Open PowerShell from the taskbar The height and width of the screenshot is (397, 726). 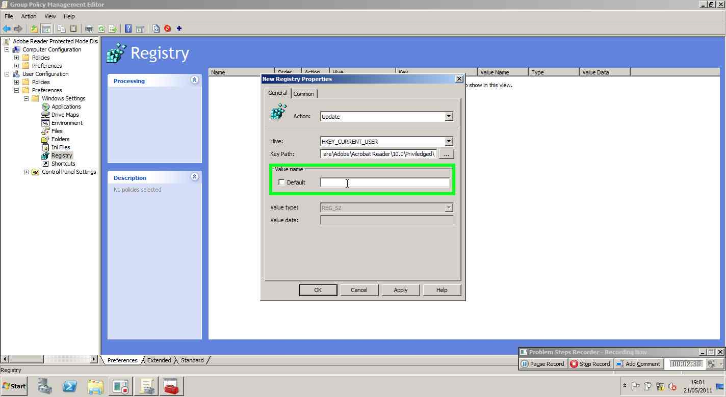[x=70, y=386]
